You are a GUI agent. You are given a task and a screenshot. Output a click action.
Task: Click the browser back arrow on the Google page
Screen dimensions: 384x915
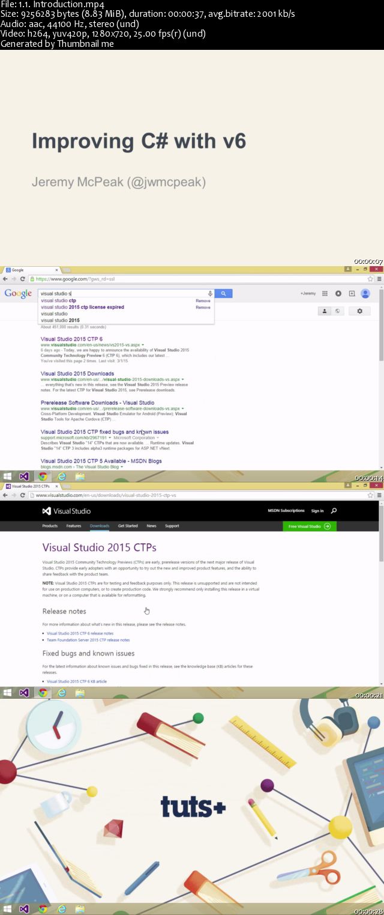point(5,279)
